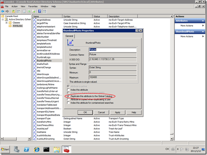Click the CH language indicator in tray
The image size is (207, 155).
click(167, 149)
